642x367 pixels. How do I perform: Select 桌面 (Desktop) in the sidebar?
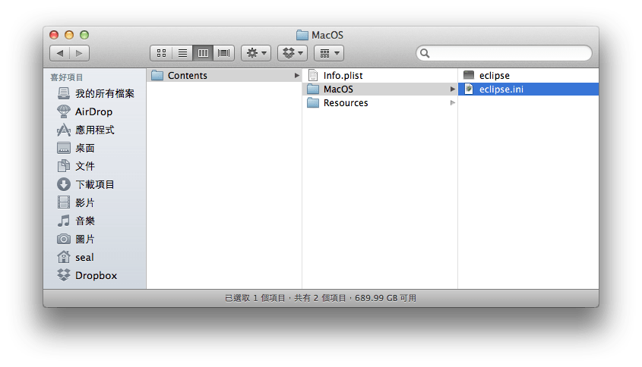click(84, 148)
